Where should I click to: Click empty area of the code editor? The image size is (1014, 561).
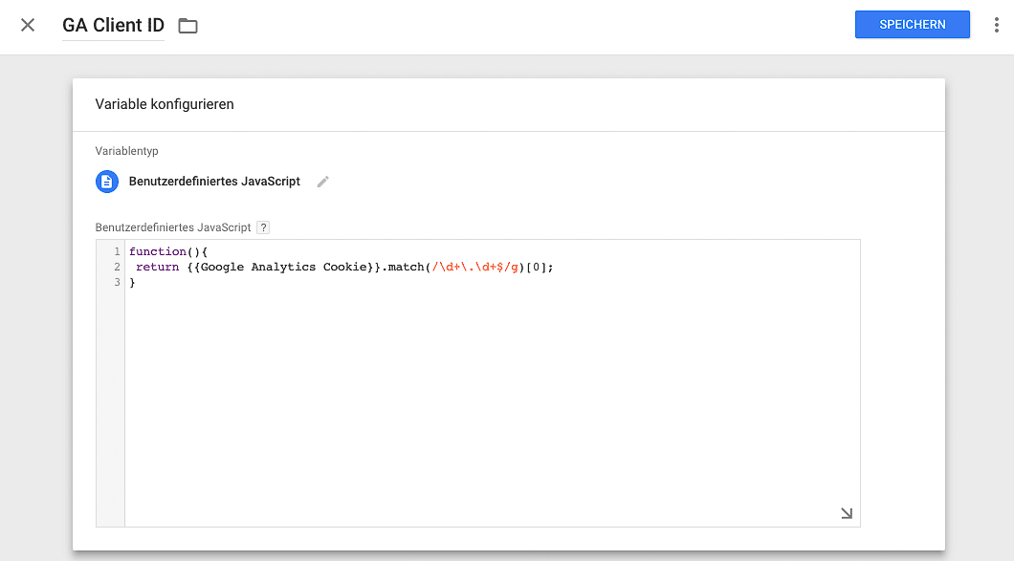(x=492, y=400)
